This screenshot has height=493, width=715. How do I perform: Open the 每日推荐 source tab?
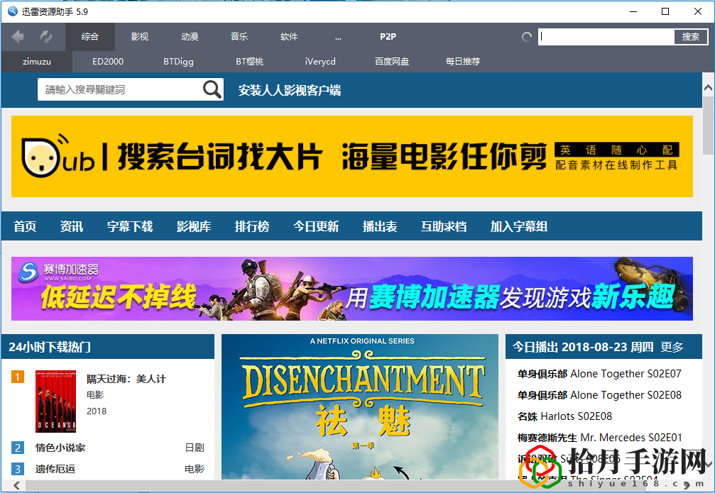coord(463,62)
